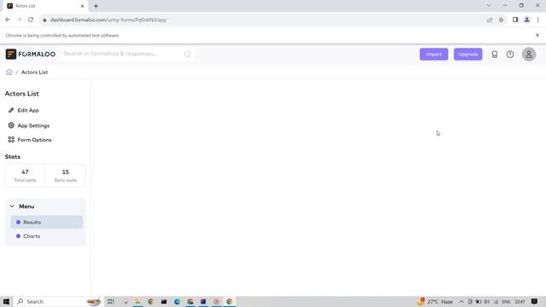
Task: Open the support headset icon
Action: (495, 55)
